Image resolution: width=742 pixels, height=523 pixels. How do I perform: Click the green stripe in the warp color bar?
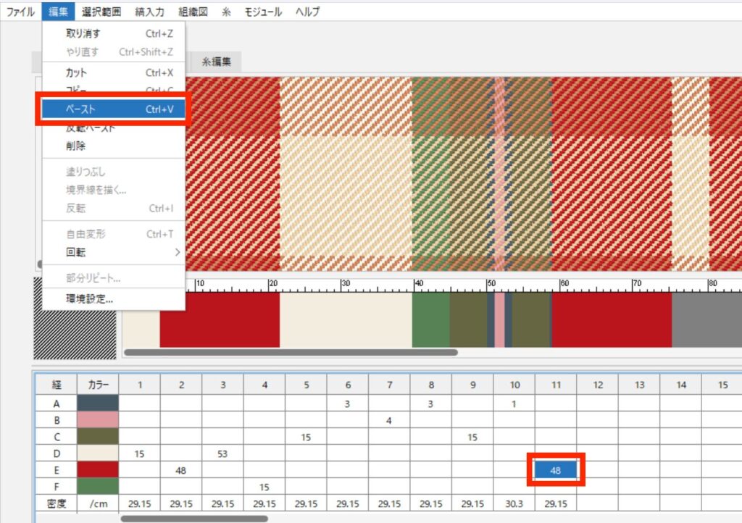pyautogui.click(x=430, y=320)
